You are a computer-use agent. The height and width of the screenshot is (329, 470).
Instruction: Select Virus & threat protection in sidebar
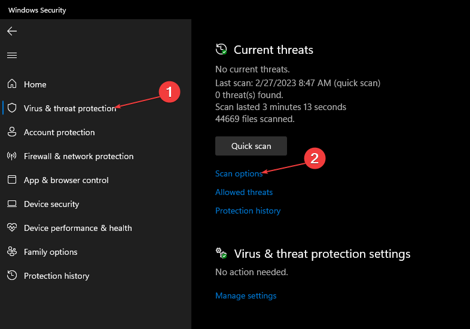(x=69, y=108)
